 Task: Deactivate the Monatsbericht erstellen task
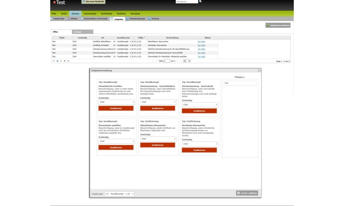coord(116,108)
